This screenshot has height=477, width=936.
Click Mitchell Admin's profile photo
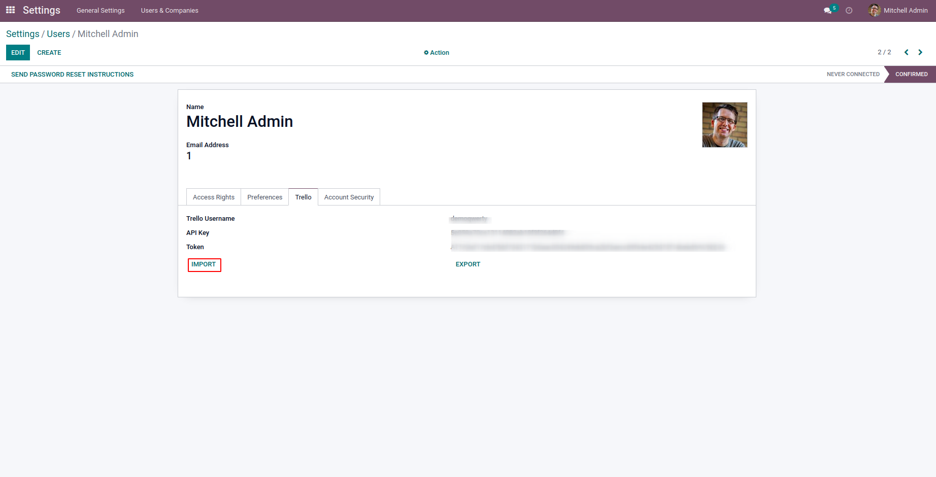pyautogui.click(x=724, y=125)
